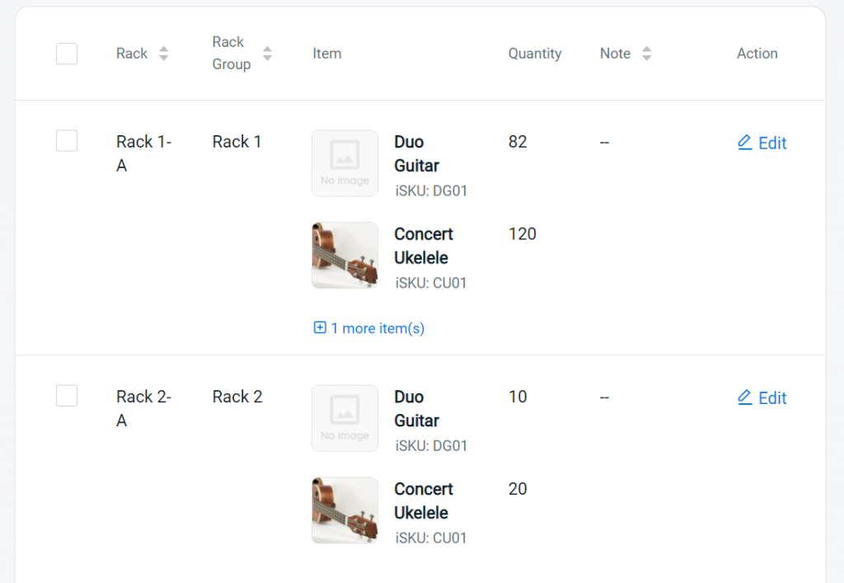
Task: Click the pencil icon for Rack 1-A
Action: tap(744, 143)
